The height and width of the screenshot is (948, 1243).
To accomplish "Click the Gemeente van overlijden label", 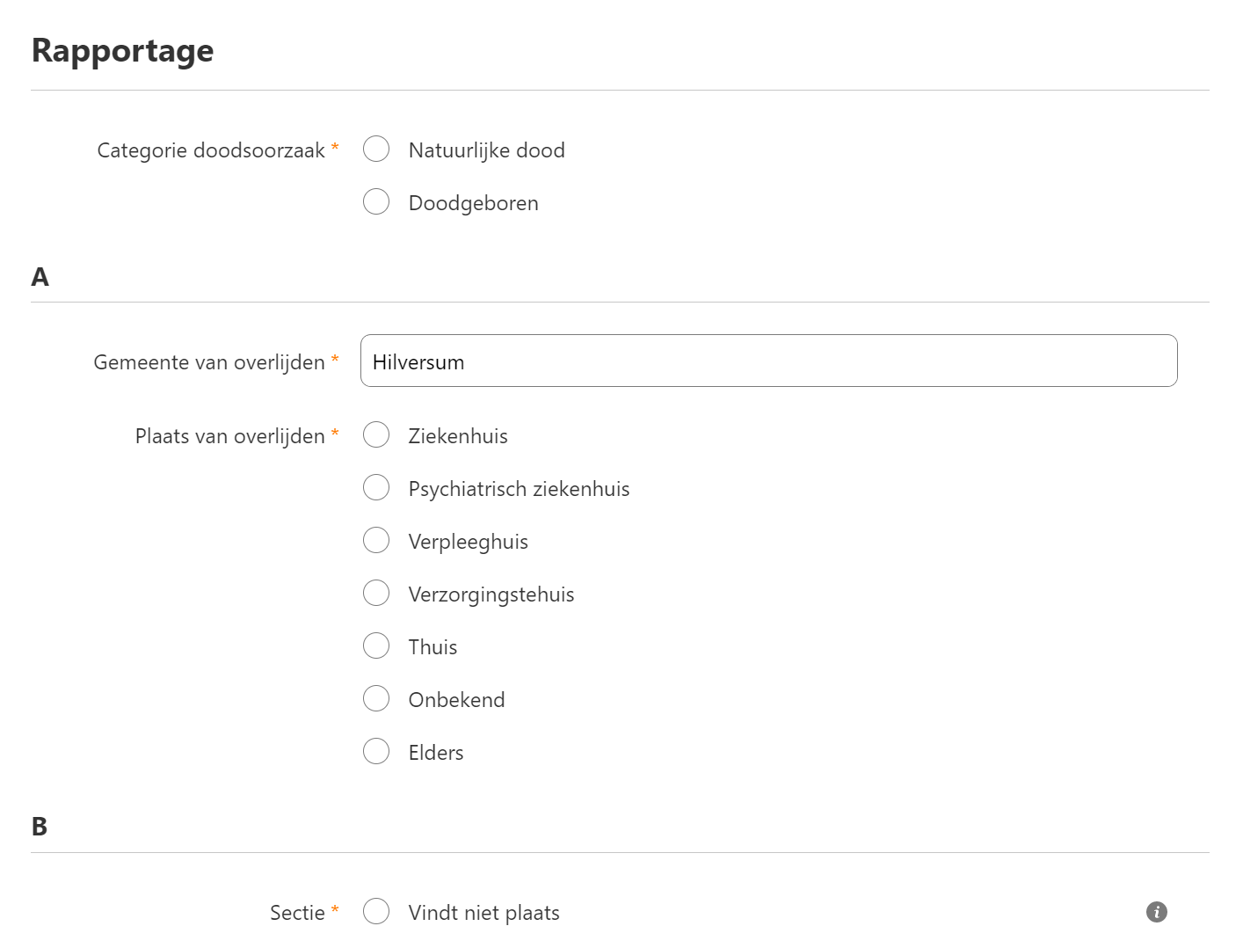I will click(209, 362).
